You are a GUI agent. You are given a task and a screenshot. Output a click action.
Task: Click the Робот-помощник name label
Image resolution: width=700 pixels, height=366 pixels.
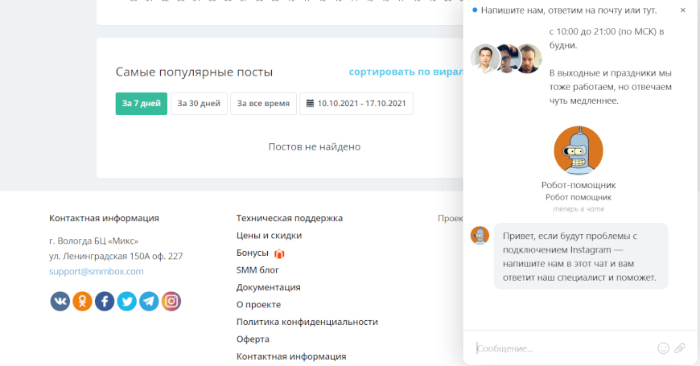tap(579, 185)
